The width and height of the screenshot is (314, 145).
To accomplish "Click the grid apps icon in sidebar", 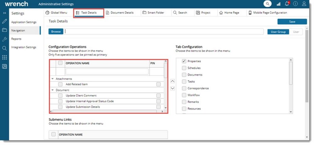I will tap(4, 57).
